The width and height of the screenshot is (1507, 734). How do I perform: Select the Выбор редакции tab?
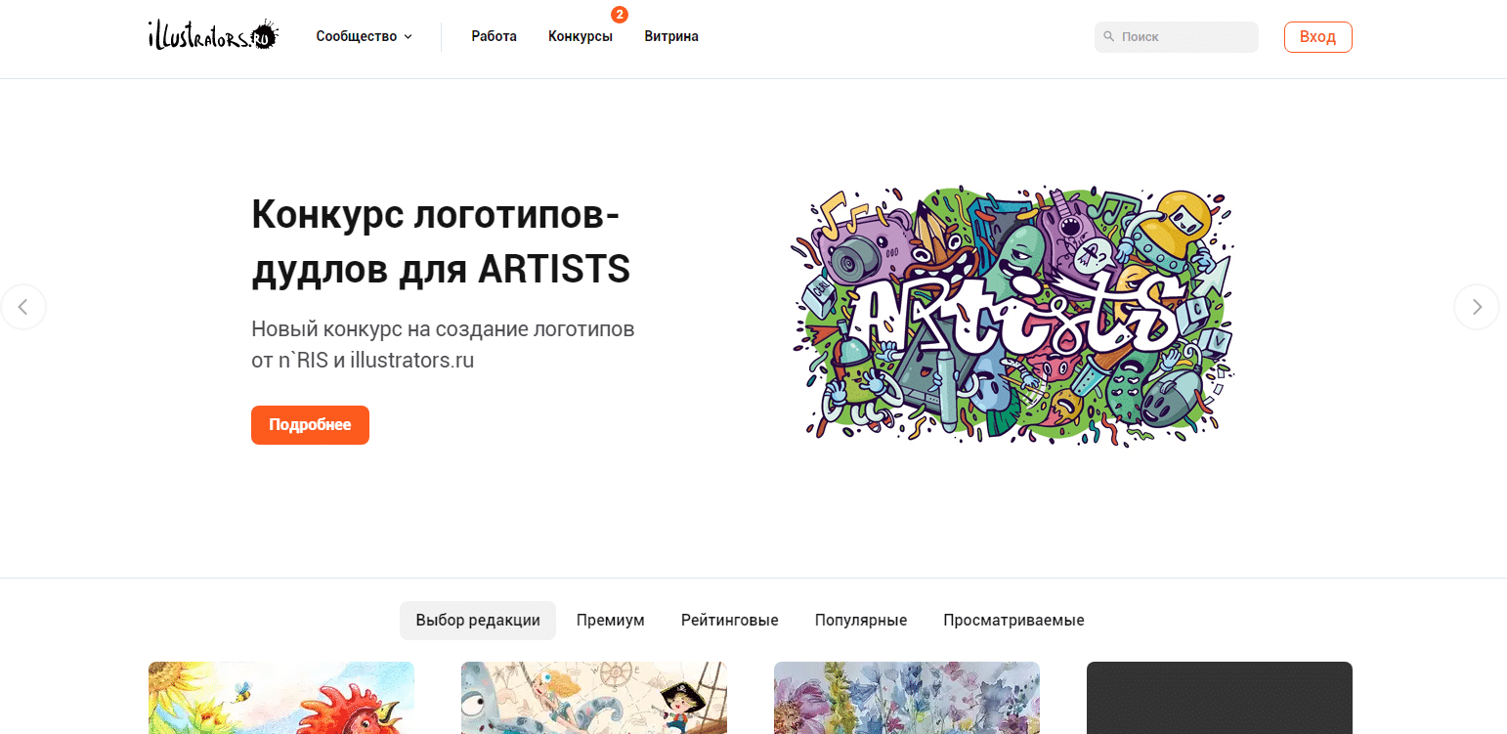tap(478, 621)
